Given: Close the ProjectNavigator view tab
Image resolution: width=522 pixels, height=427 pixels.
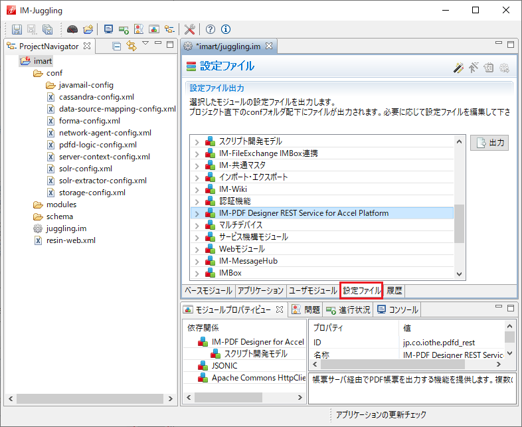Looking at the screenshot, I should coord(87,46).
